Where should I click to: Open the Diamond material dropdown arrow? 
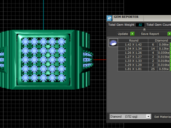pos(148,117)
